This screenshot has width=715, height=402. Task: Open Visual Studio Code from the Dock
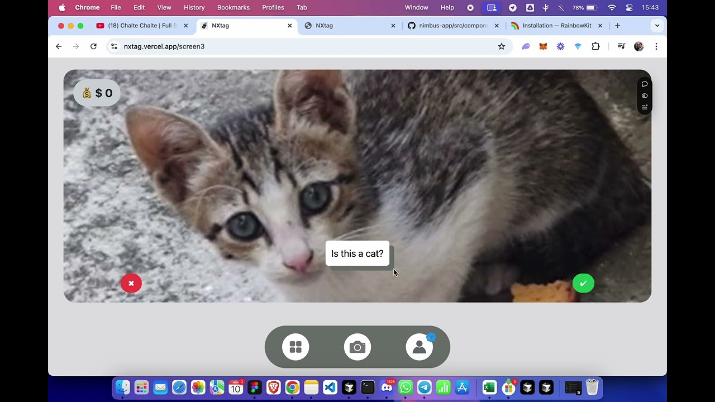click(330, 387)
